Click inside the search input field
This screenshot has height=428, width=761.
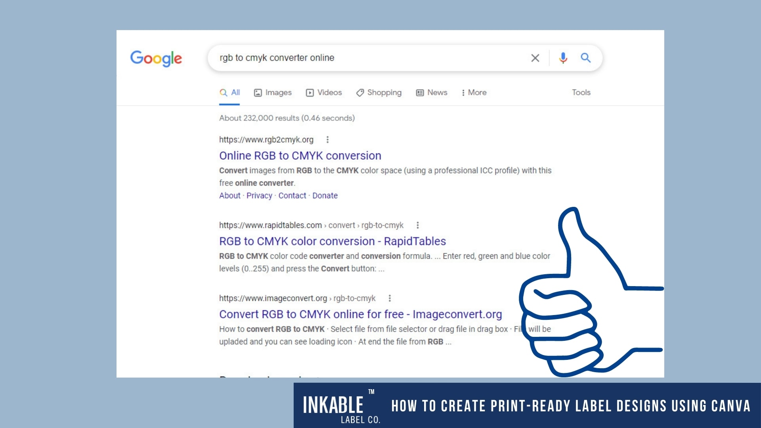coord(357,58)
